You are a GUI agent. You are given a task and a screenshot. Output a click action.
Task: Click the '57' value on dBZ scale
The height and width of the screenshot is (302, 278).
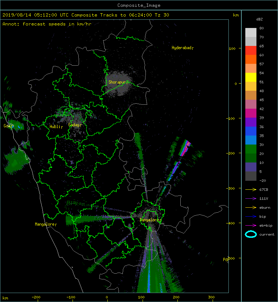(x=261, y=64)
